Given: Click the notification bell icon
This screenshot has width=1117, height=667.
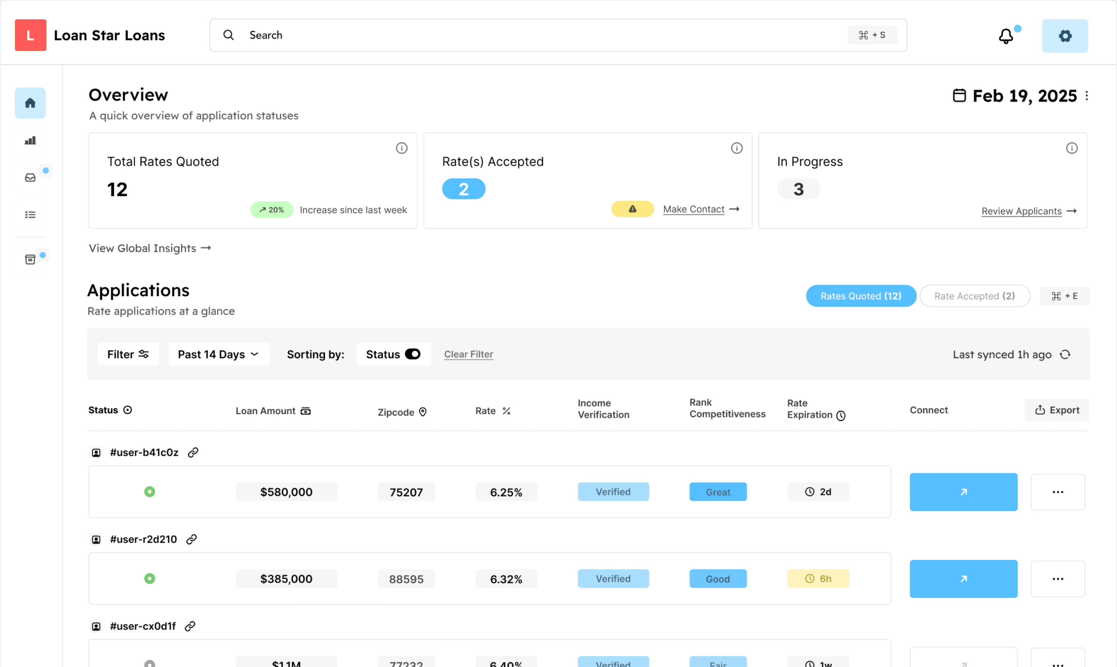Looking at the screenshot, I should (1006, 36).
